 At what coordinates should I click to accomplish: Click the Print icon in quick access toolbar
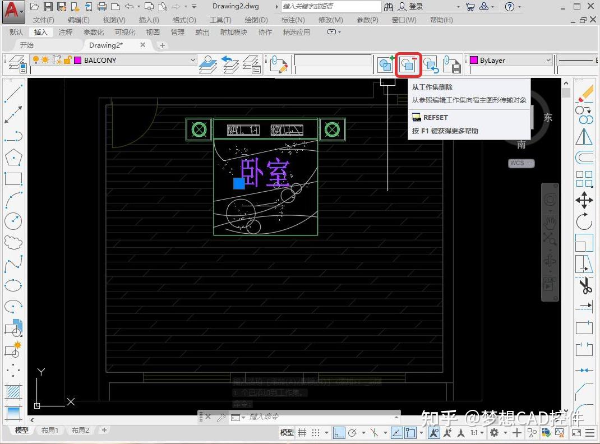(102, 7)
